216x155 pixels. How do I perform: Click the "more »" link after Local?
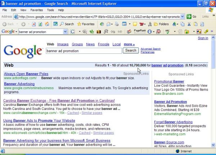point(129,44)
